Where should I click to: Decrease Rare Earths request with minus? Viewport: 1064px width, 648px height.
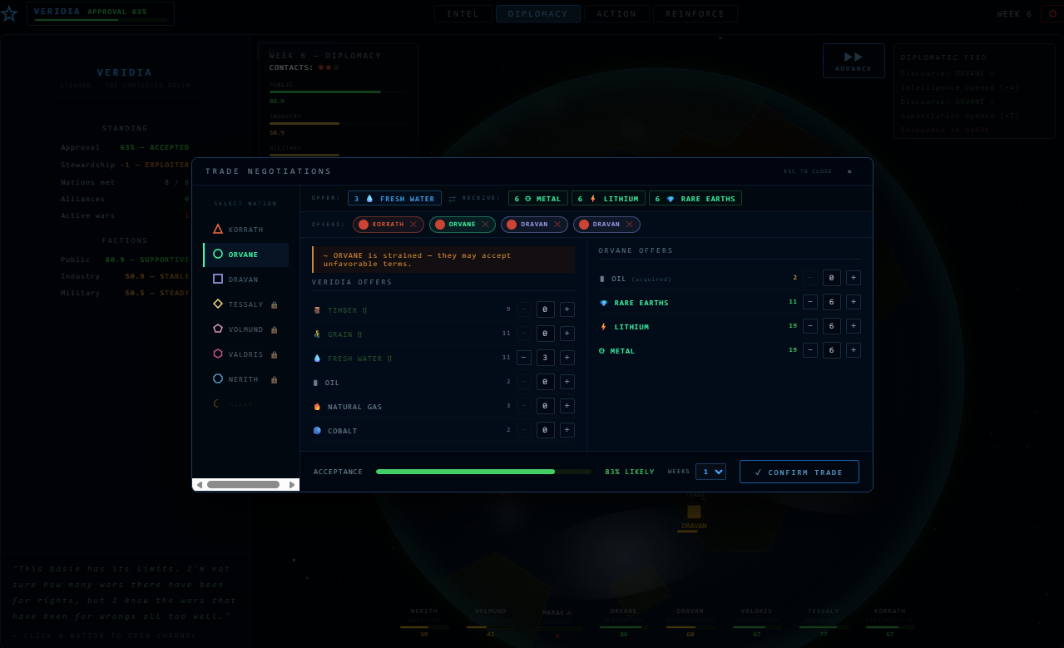pyautogui.click(x=810, y=302)
